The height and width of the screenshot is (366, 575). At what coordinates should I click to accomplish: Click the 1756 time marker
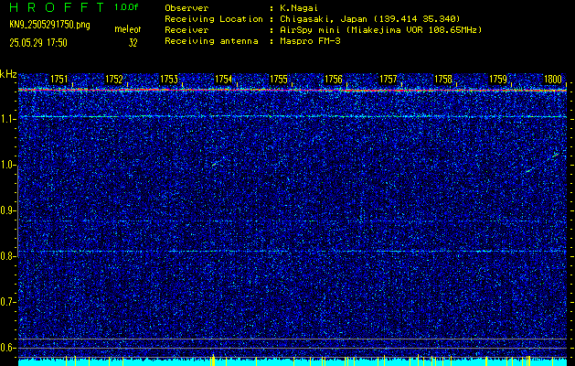click(x=334, y=79)
